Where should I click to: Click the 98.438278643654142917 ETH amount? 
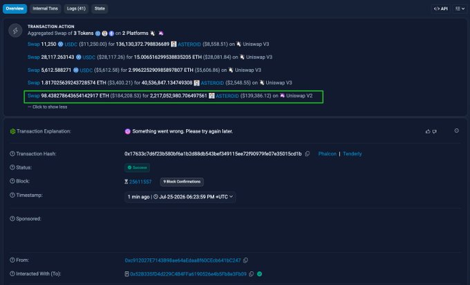tap(75, 96)
